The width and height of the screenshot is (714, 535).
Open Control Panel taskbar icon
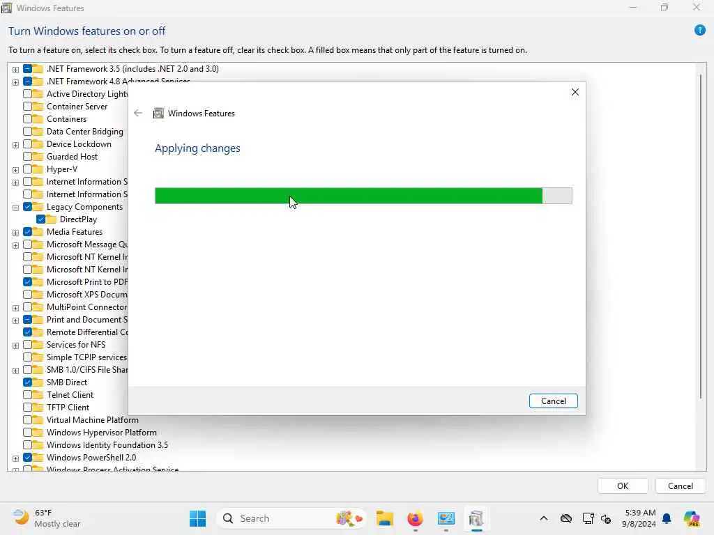(446, 518)
